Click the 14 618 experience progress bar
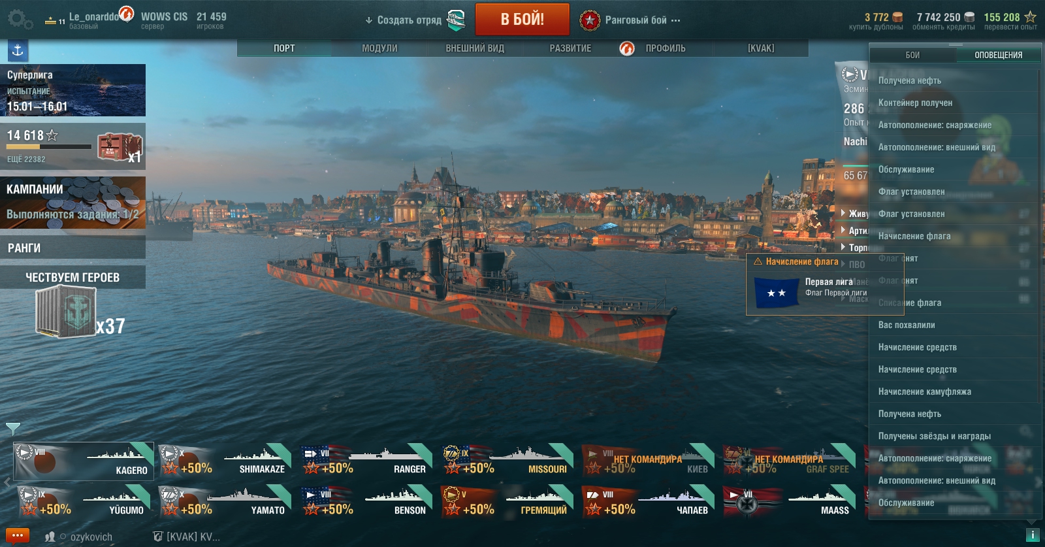The height and width of the screenshot is (547, 1045). tap(49, 146)
